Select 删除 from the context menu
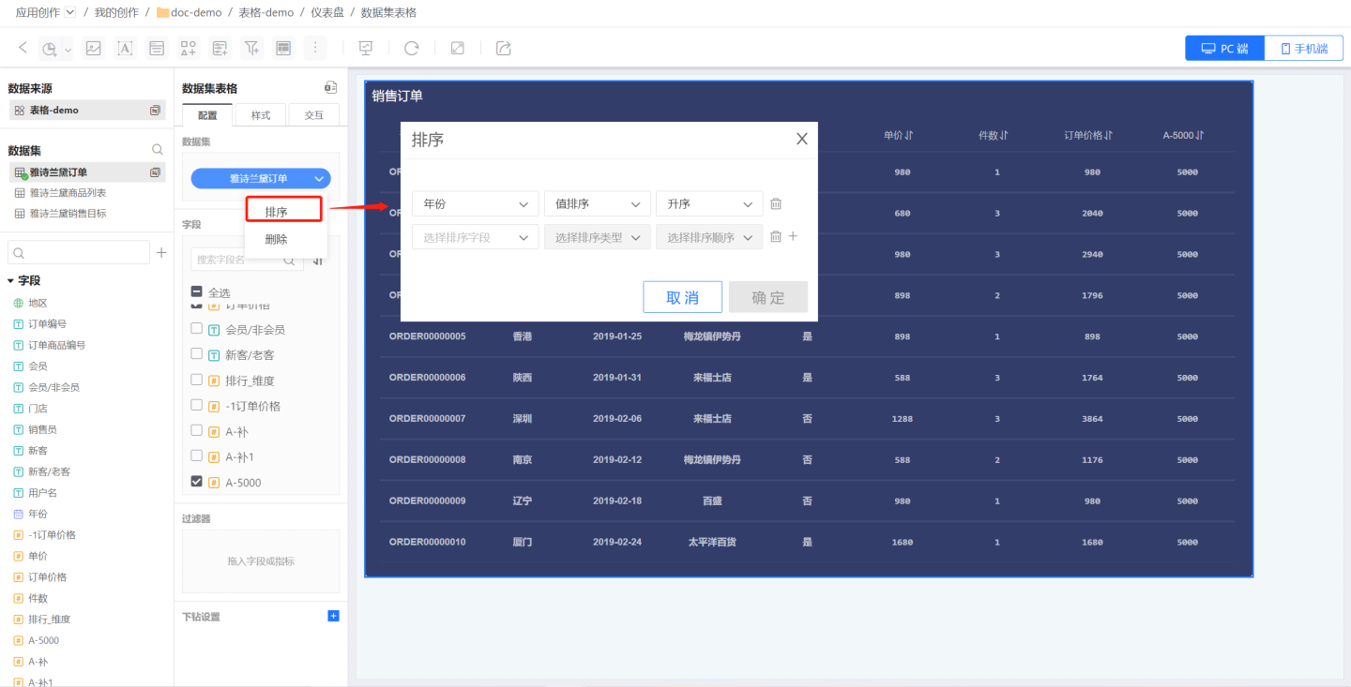Screen dimensions: 1351x687 click(x=276, y=239)
